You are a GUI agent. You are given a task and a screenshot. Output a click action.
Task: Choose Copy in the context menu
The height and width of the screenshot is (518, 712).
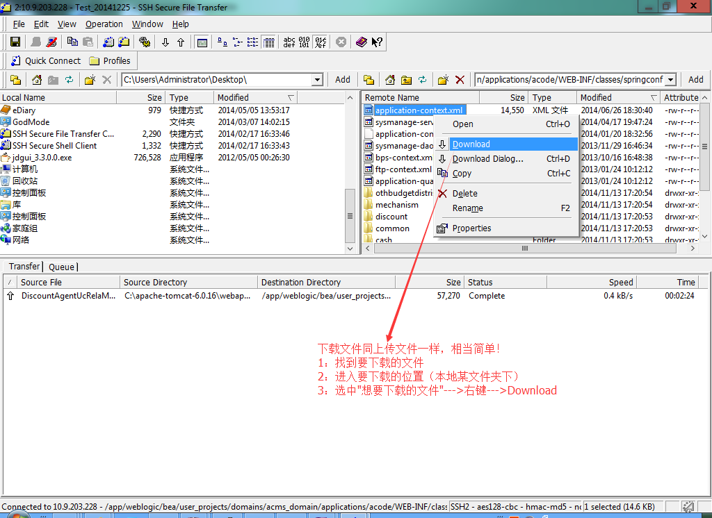(506, 174)
